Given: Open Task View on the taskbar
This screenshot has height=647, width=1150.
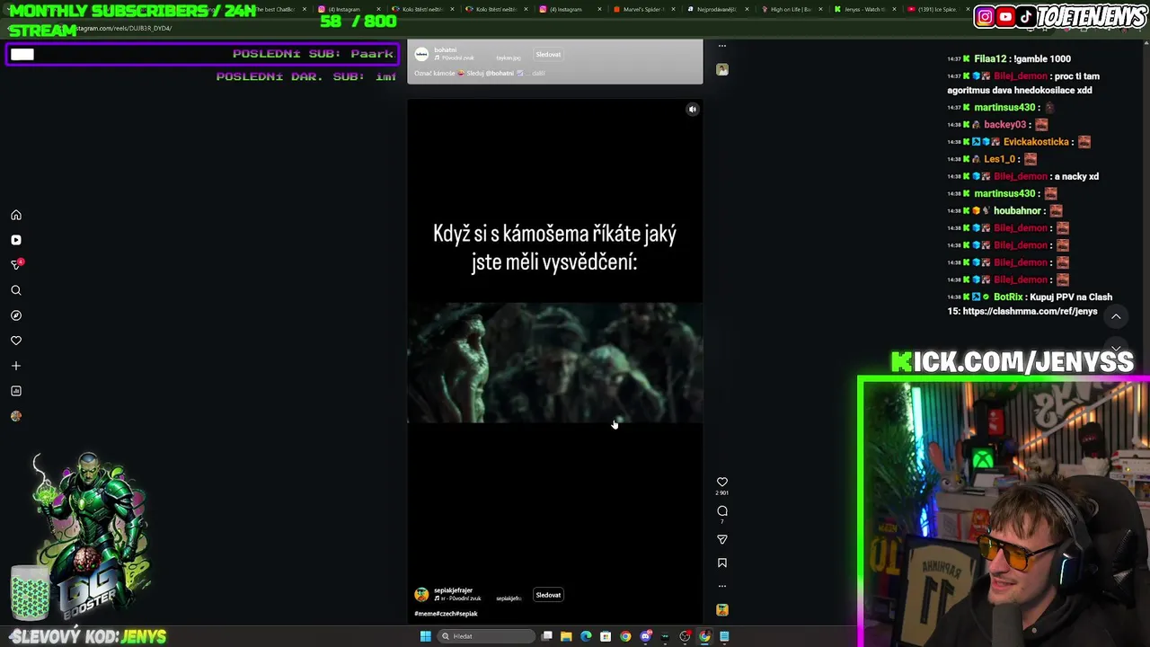Looking at the screenshot, I should (x=546, y=636).
